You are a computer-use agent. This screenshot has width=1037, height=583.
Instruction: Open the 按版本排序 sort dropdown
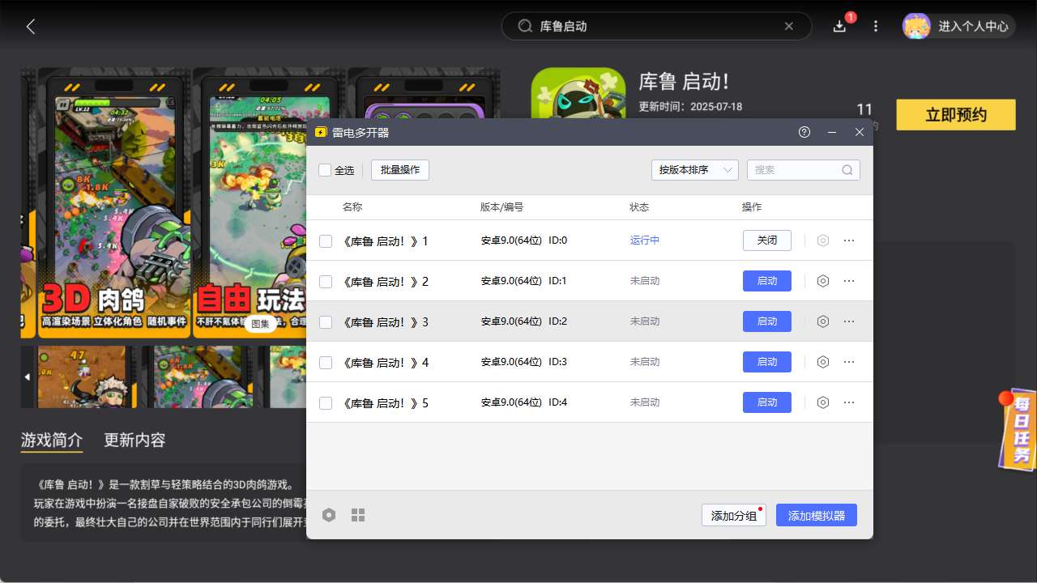[x=695, y=170]
